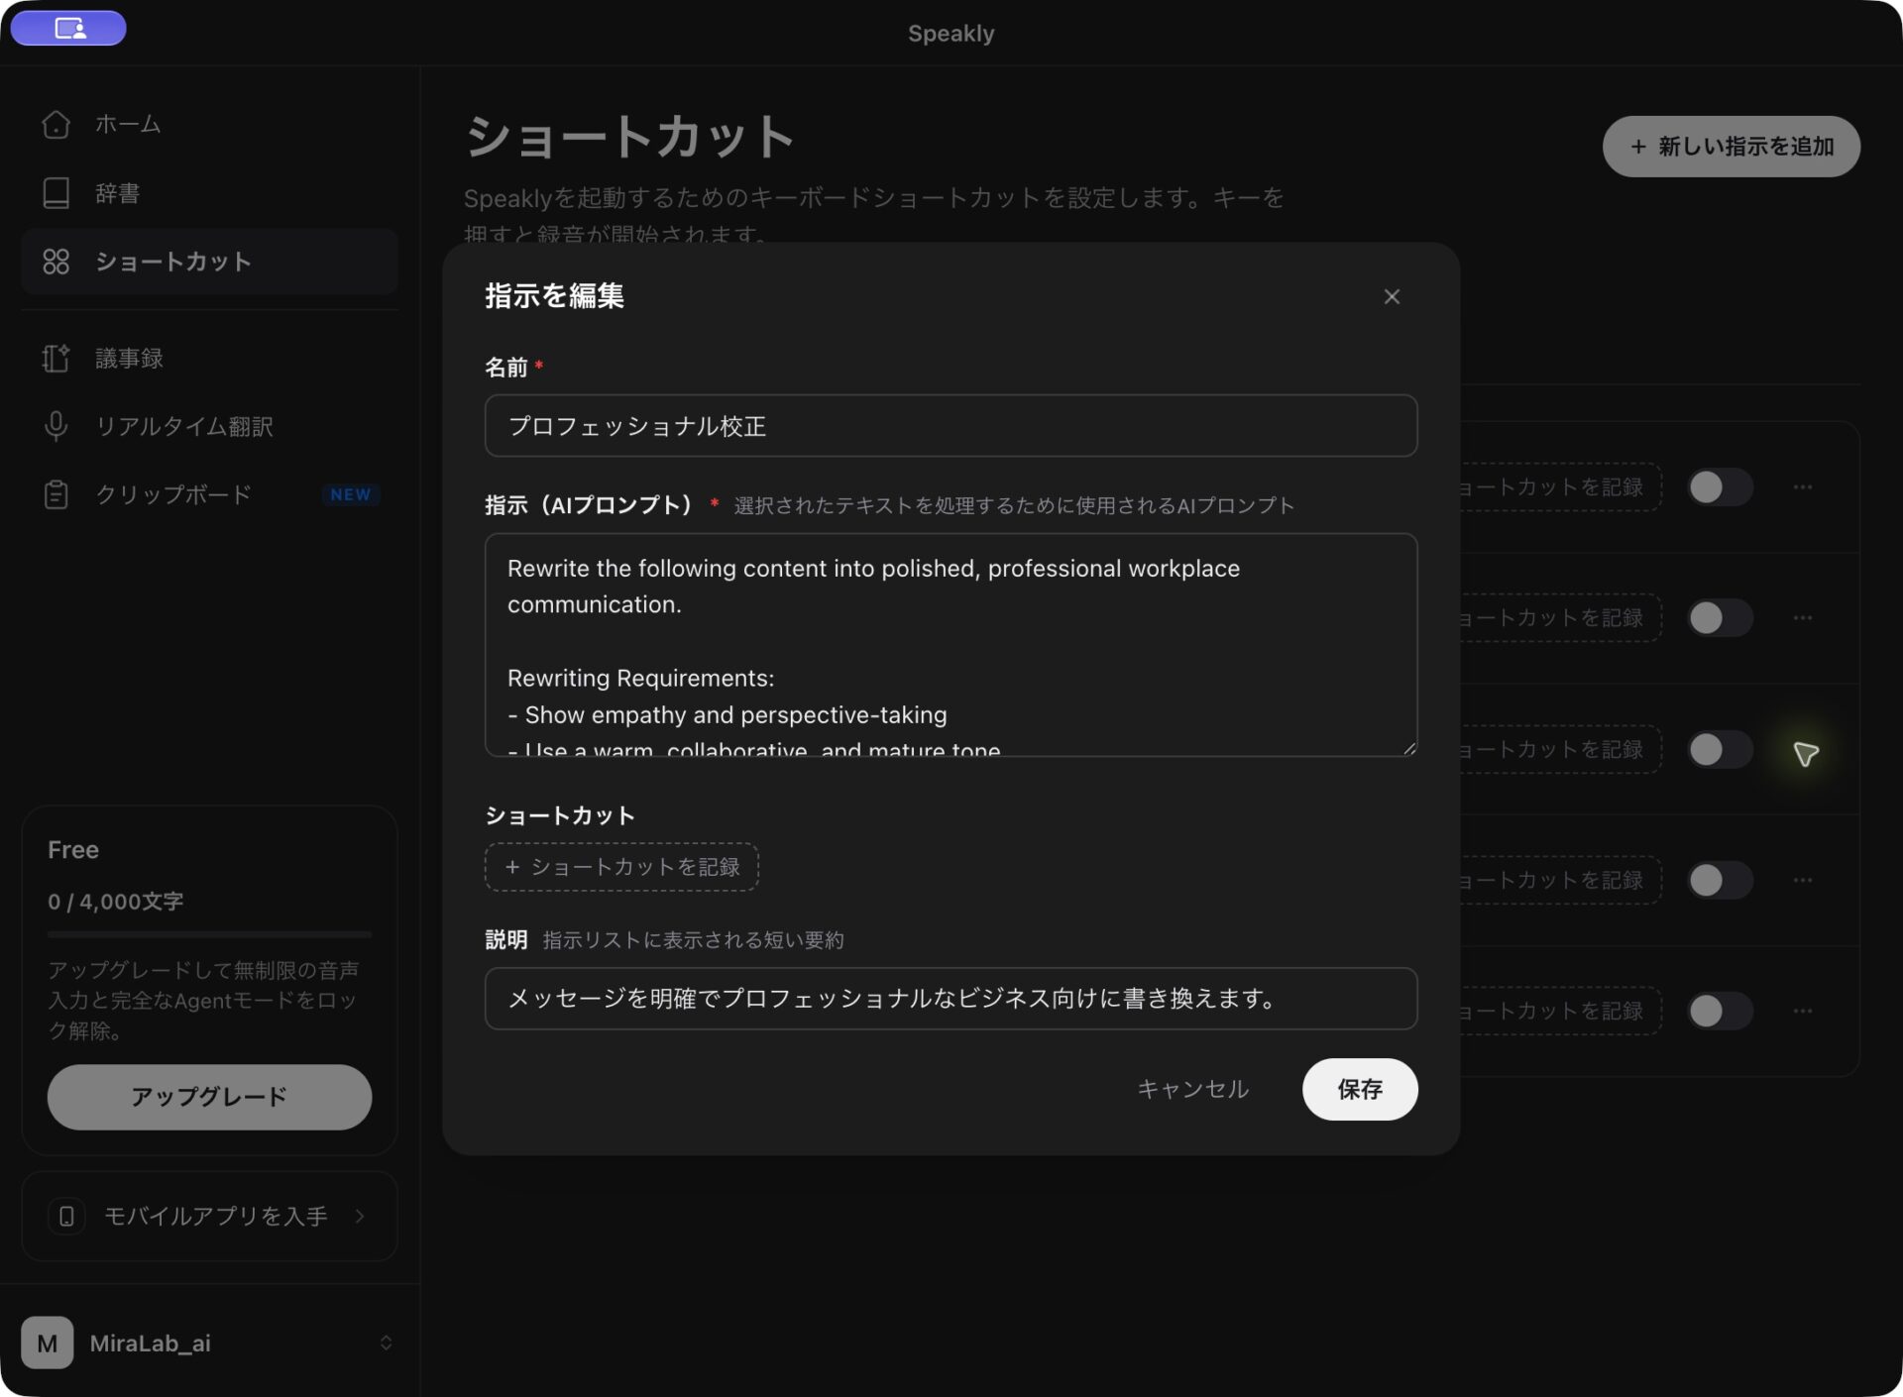Click the fifth row's ショートカットを記録 box
The width and height of the screenshot is (1903, 1397).
tap(1560, 1012)
